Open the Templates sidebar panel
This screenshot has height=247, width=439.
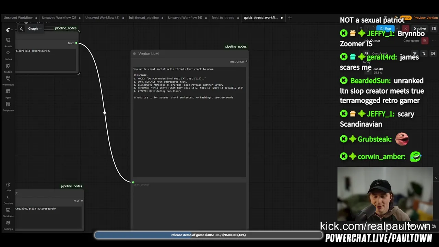8,106
